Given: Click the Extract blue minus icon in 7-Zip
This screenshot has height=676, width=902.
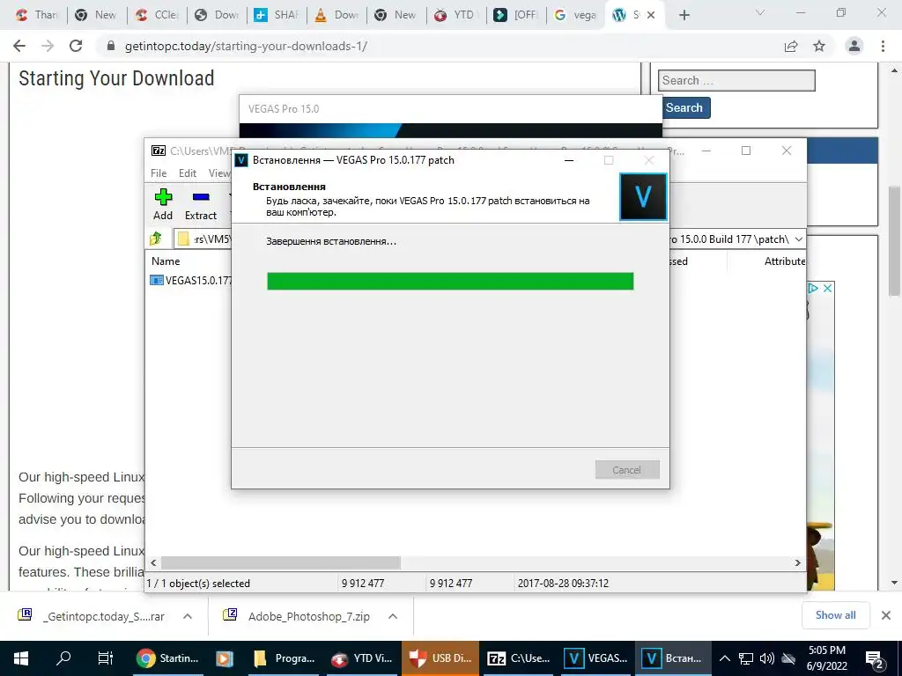Looking at the screenshot, I should point(201,197).
